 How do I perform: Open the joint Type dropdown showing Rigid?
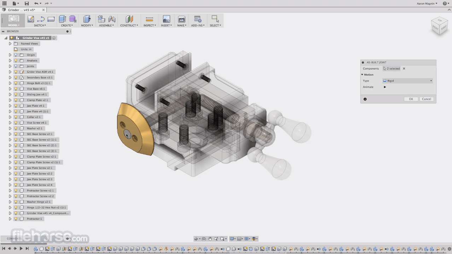[x=407, y=81]
